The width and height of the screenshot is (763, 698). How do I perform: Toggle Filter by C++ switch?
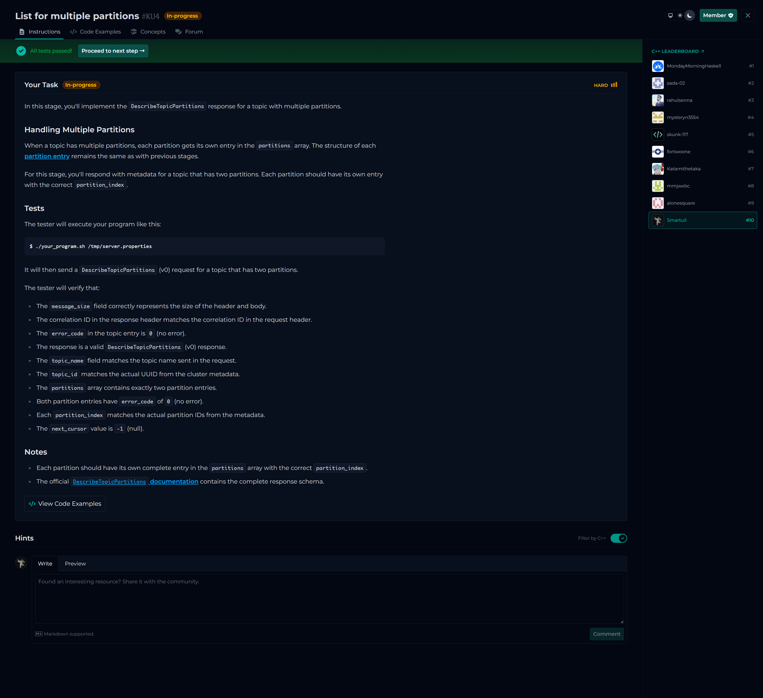point(618,538)
